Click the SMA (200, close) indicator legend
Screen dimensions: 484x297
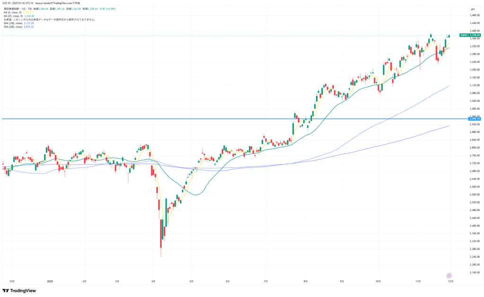tap(13, 27)
